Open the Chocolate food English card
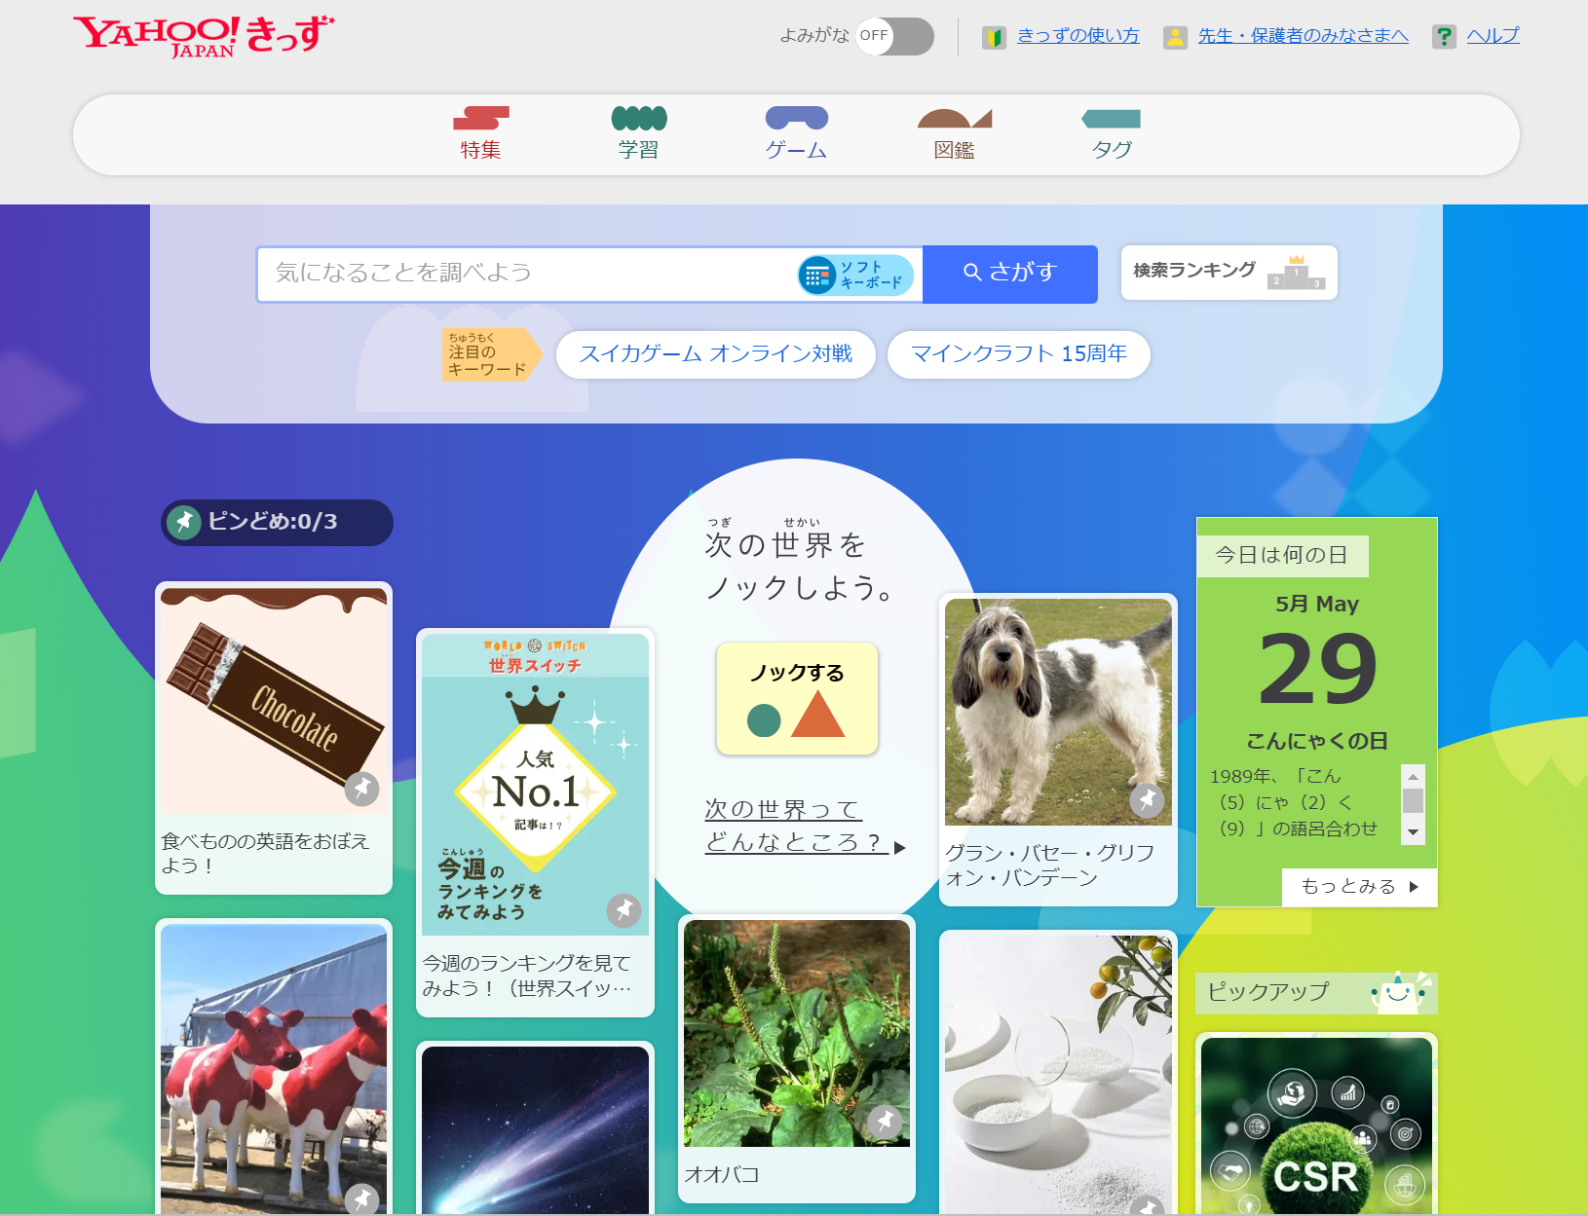The width and height of the screenshot is (1588, 1216). (x=274, y=700)
